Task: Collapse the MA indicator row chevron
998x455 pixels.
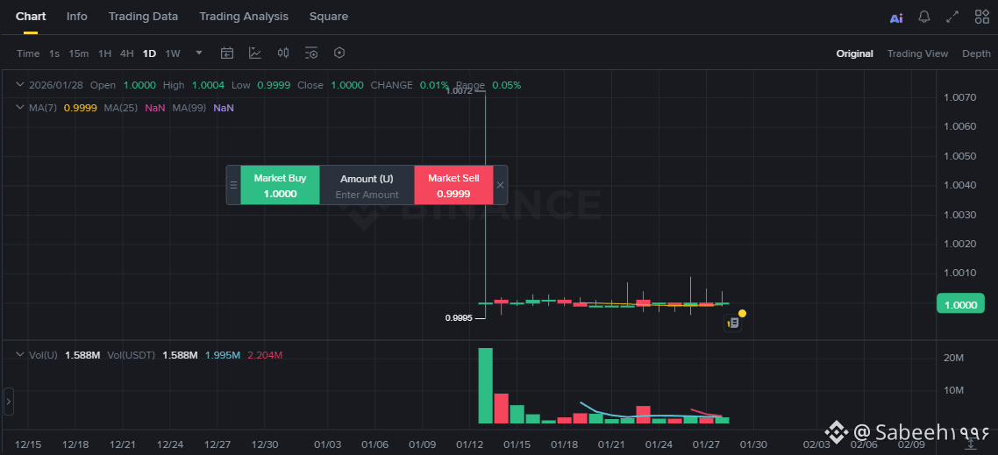Action: click(19, 107)
